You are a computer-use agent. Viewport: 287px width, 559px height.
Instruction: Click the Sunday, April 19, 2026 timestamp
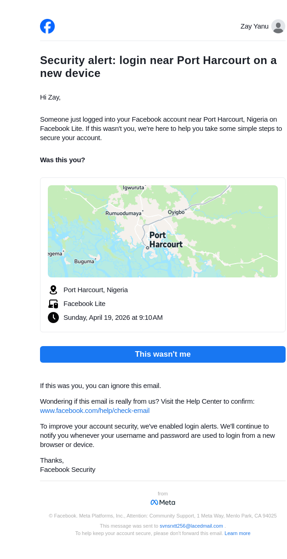tap(113, 318)
